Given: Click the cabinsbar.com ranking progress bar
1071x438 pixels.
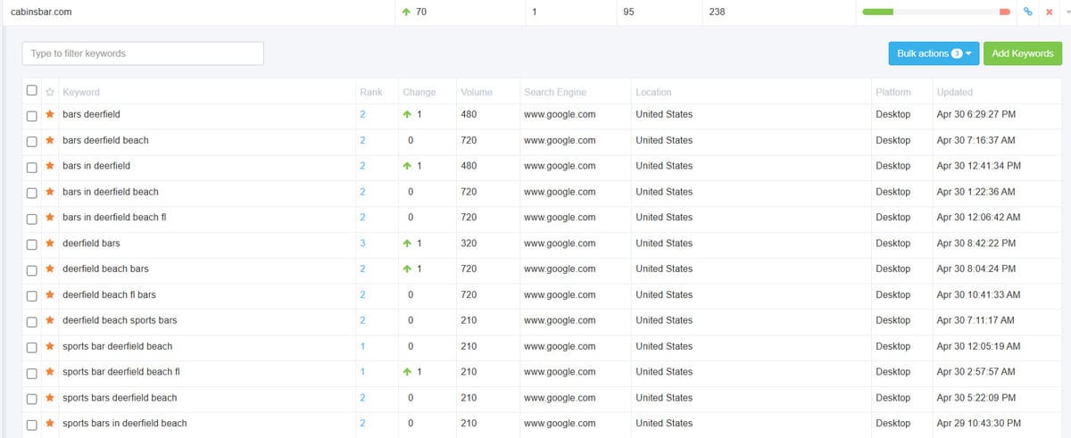Looking at the screenshot, I should pyautogui.click(x=936, y=12).
